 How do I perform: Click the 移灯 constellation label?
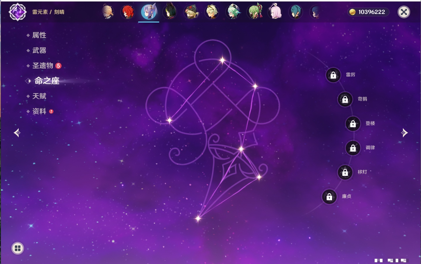click(x=362, y=172)
